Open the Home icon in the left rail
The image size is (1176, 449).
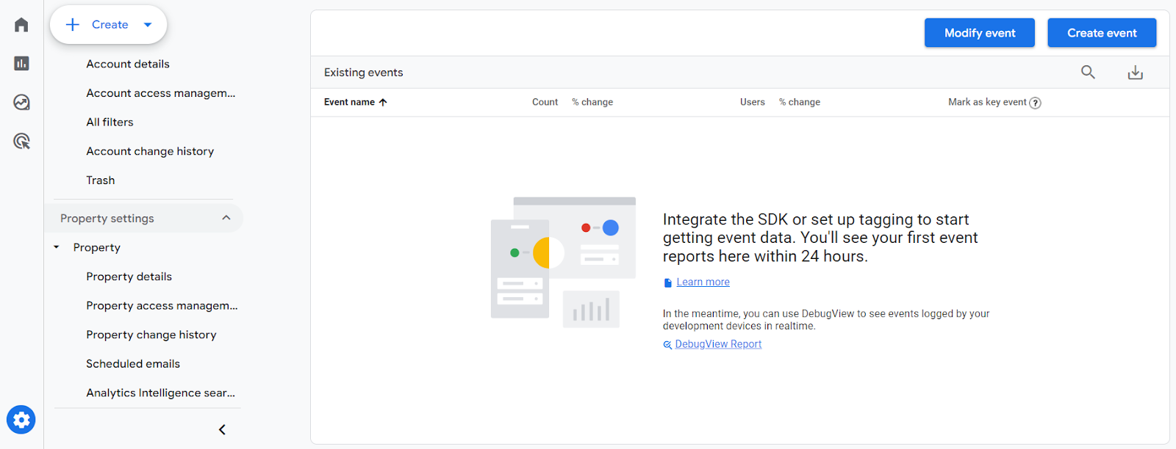pos(21,25)
